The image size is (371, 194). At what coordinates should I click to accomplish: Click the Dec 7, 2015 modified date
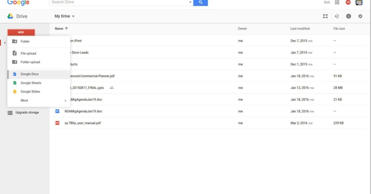coord(299,41)
